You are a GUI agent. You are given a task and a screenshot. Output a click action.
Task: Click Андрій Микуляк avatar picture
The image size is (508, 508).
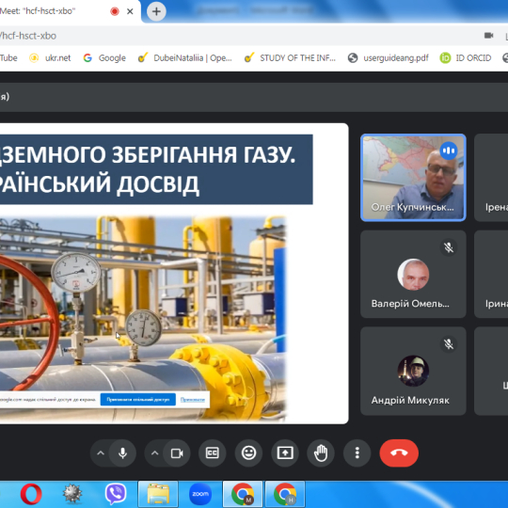413,371
